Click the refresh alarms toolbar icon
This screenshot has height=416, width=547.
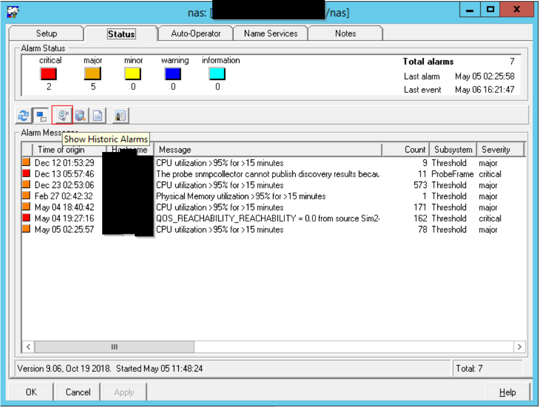[23, 116]
